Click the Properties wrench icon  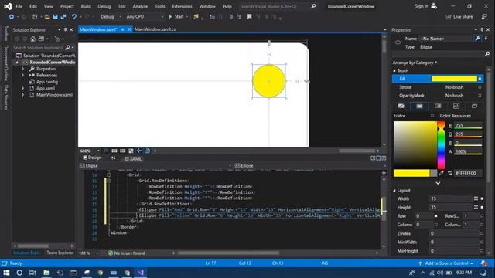pyautogui.click(x=478, y=39)
